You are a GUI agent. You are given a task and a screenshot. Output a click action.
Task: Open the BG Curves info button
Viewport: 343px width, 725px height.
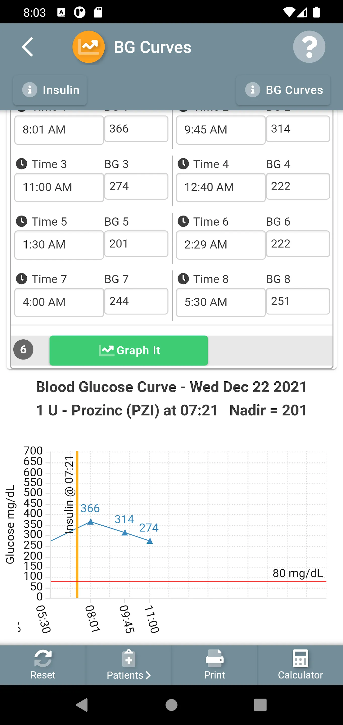(283, 90)
